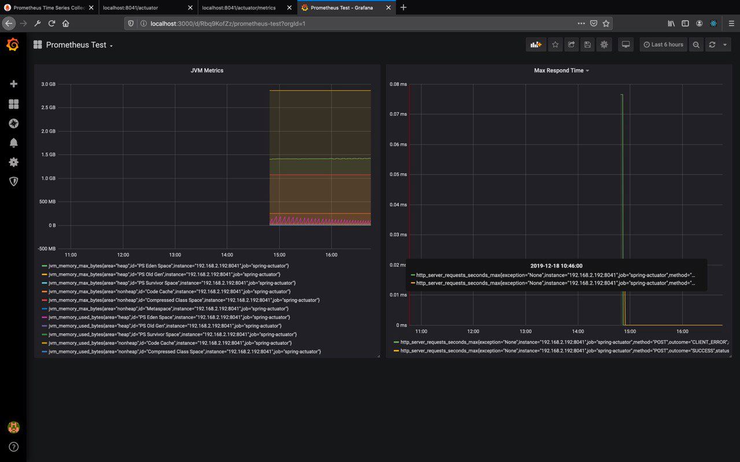Toggle jvm_memory_max_bytes PS Eden Space legend series
The height and width of the screenshot is (462, 740).
pyautogui.click(x=169, y=266)
